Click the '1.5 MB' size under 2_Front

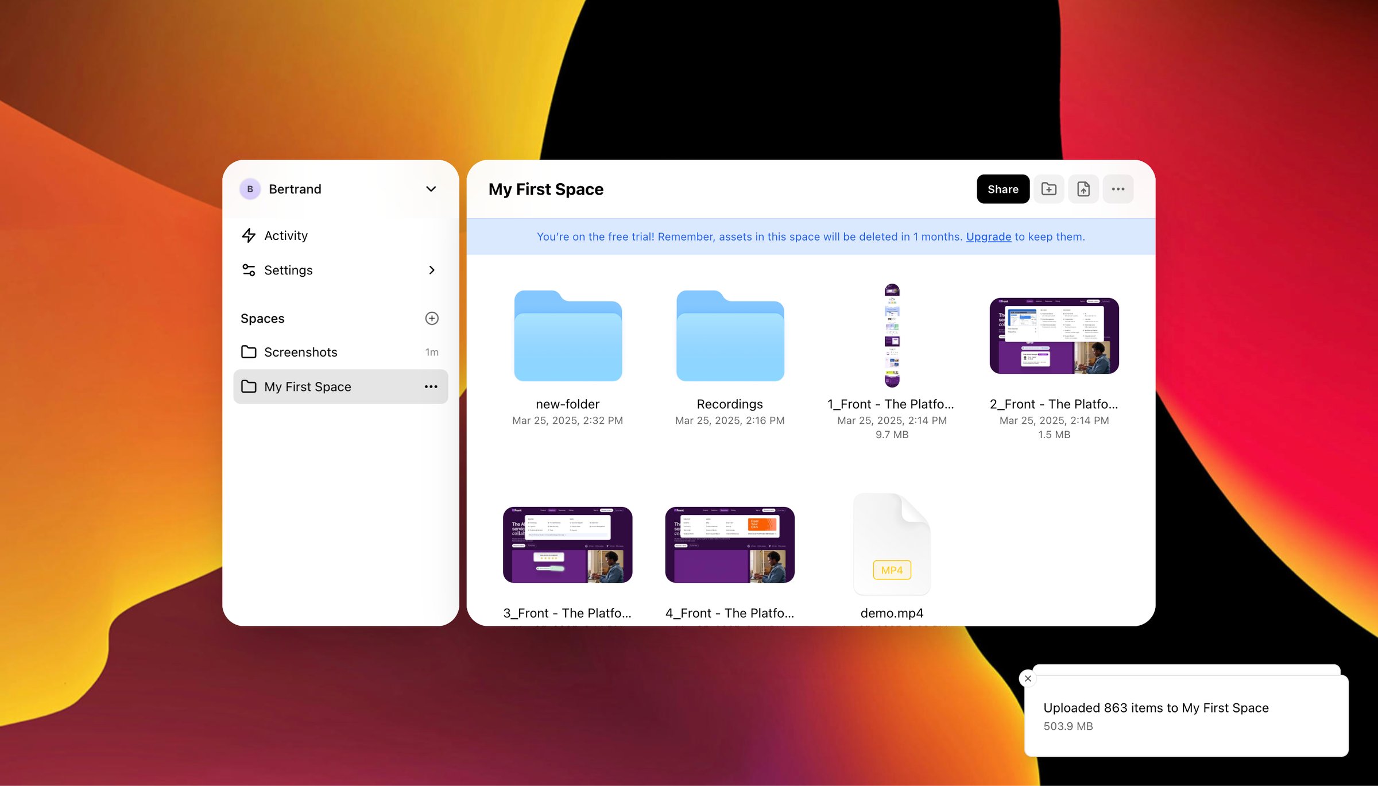click(x=1054, y=435)
